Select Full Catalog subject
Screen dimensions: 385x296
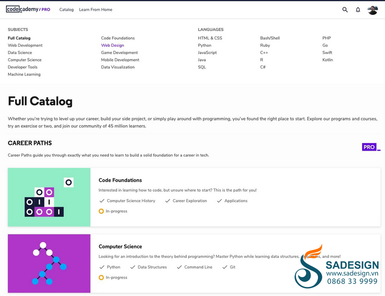point(19,38)
